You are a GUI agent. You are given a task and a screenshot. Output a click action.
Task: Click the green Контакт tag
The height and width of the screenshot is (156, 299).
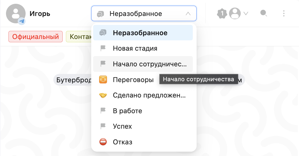pyautogui.click(x=79, y=37)
